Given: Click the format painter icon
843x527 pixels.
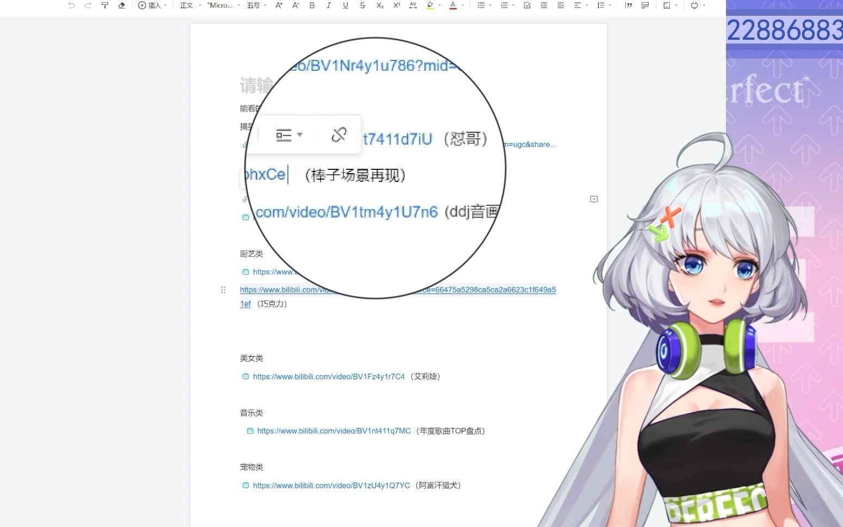Looking at the screenshot, I should [x=105, y=5].
